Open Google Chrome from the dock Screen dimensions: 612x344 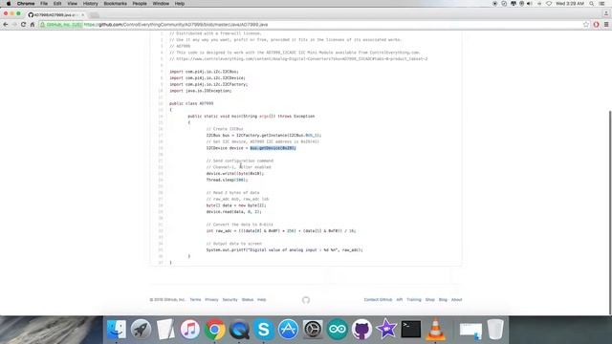coord(214,330)
